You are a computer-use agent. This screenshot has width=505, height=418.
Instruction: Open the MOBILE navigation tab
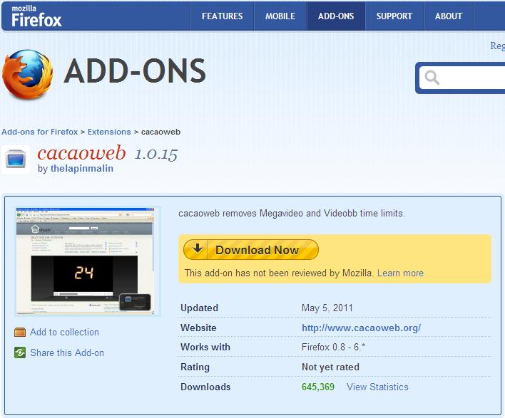[280, 16]
